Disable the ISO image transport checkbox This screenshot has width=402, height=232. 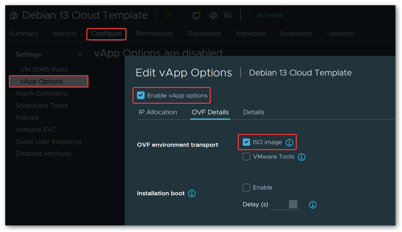tap(246, 142)
